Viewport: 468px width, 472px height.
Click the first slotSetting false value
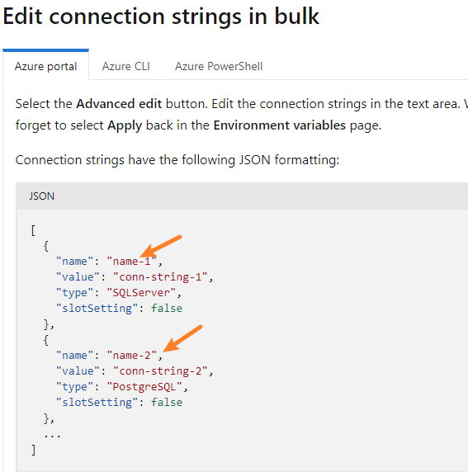[167, 309]
